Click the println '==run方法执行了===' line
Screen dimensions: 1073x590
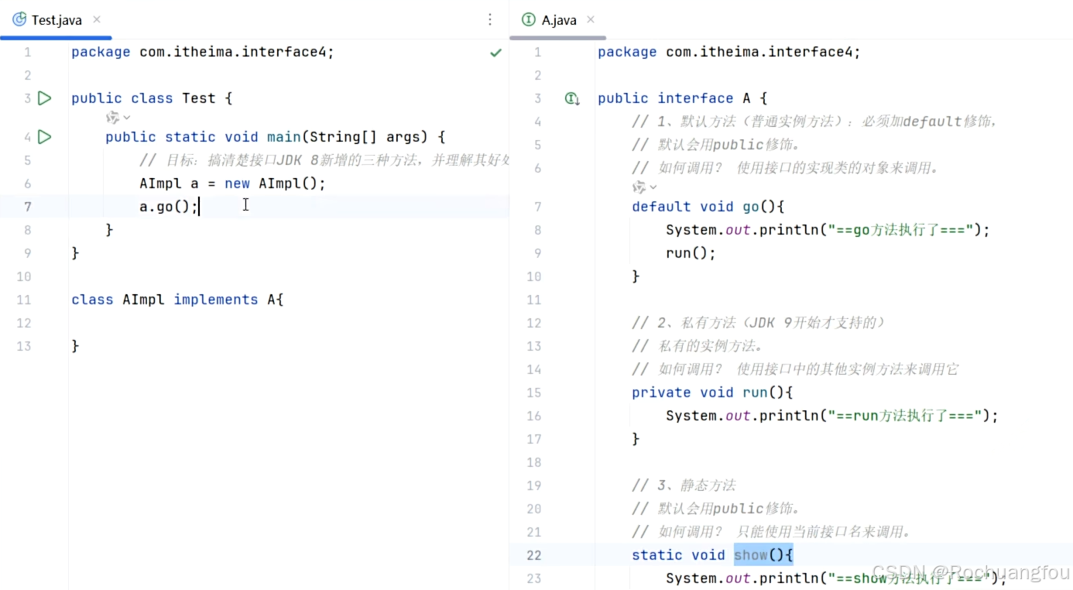832,416
